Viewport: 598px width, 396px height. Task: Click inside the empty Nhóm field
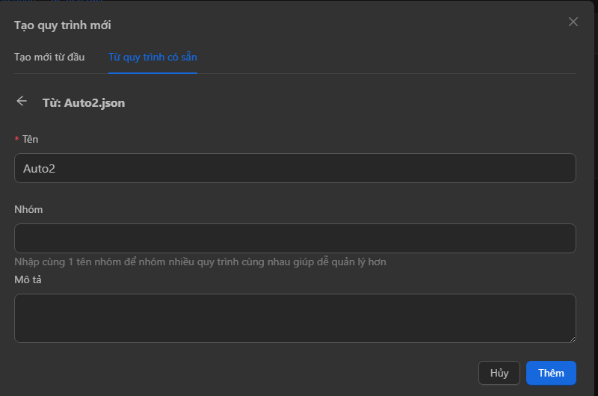[295, 238]
